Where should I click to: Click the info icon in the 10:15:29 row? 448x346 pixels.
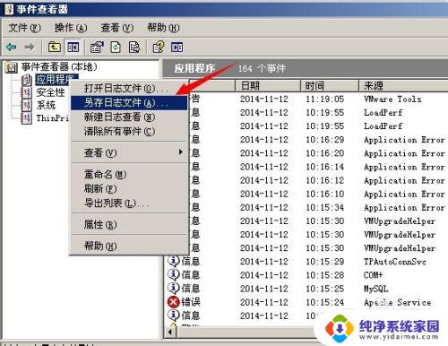[x=174, y=261]
